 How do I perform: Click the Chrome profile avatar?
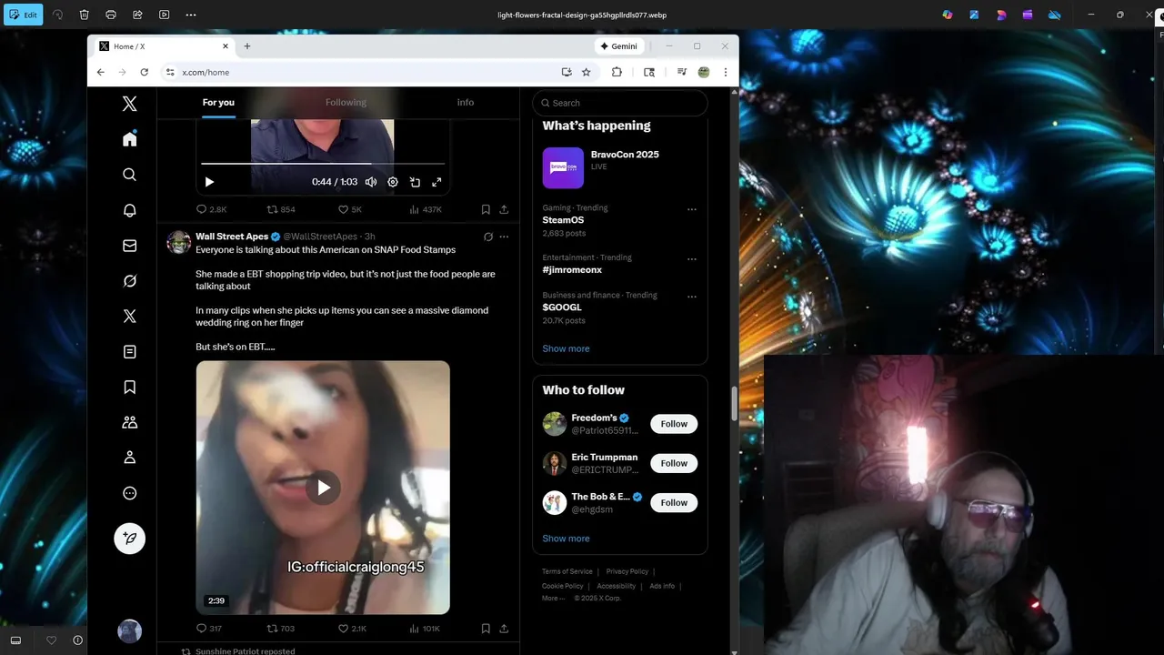704,72
